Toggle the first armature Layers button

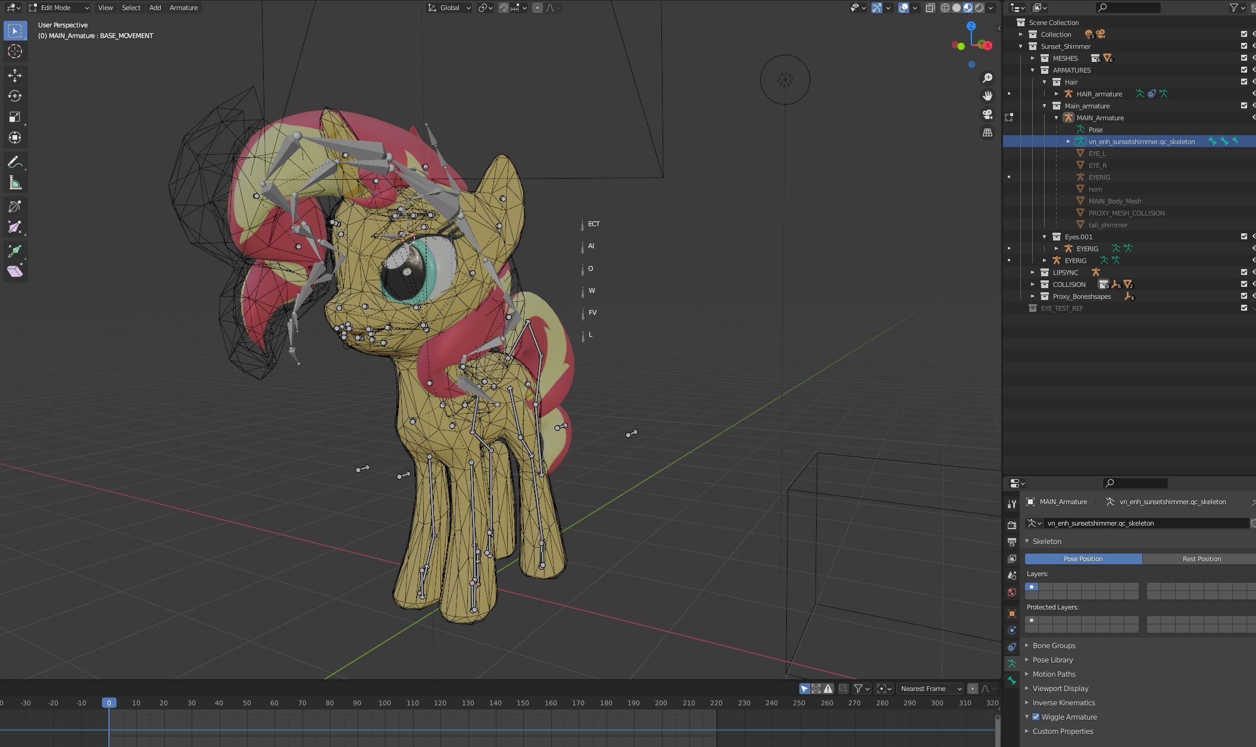(1032, 587)
